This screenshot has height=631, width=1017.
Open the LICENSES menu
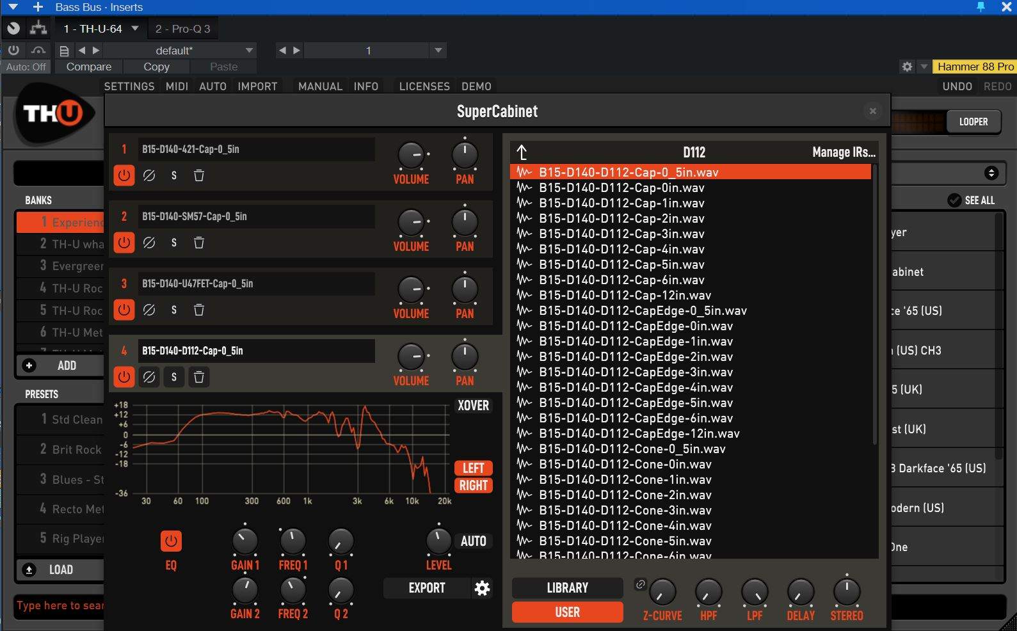point(424,86)
